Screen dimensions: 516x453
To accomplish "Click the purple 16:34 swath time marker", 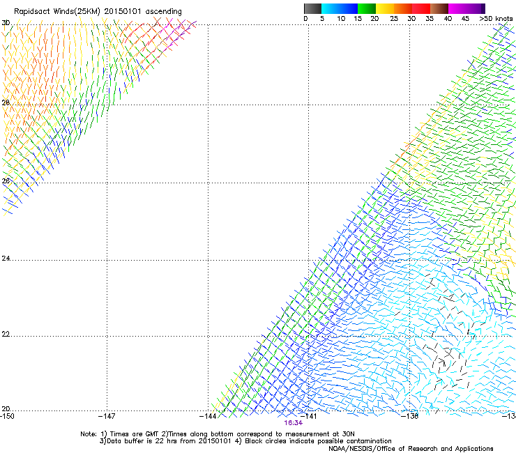I will coord(293,423).
